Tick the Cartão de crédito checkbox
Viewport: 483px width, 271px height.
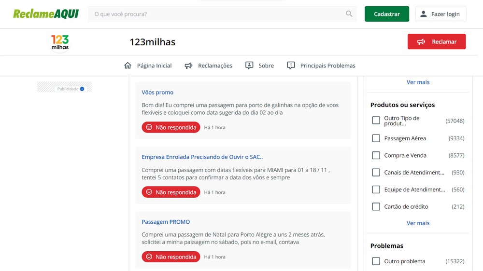pos(376,206)
